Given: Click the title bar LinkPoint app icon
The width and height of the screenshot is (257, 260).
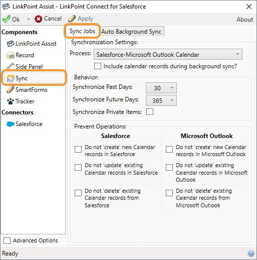Looking at the screenshot, I should click(x=6, y=7).
